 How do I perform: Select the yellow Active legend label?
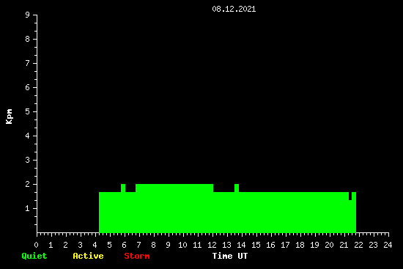click(x=88, y=256)
